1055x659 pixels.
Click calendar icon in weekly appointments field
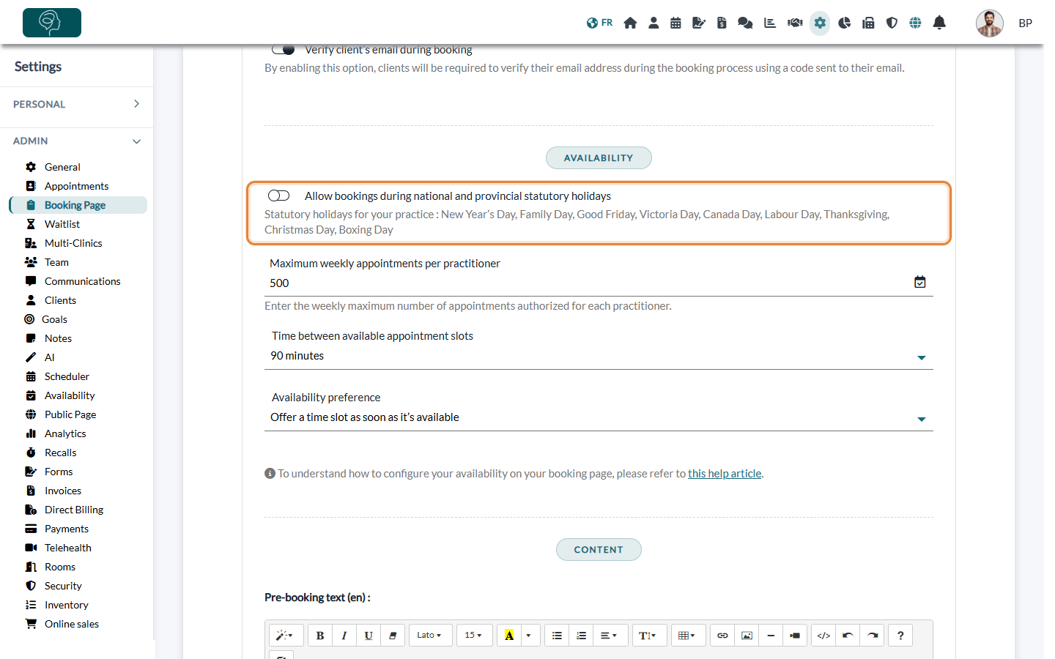coord(920,282)
